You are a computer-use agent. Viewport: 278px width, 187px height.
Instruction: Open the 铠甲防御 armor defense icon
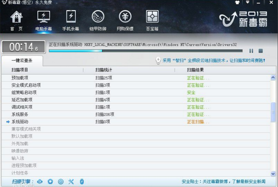coord(98,21)
